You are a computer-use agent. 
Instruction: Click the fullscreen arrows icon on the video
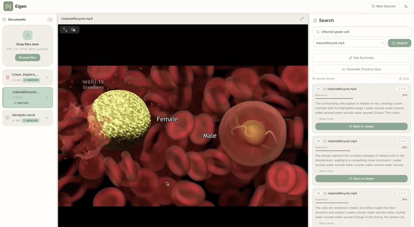point(65,30)
